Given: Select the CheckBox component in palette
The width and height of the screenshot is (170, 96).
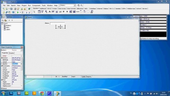Looking at the screenshot, I should [x=64, y=12].
